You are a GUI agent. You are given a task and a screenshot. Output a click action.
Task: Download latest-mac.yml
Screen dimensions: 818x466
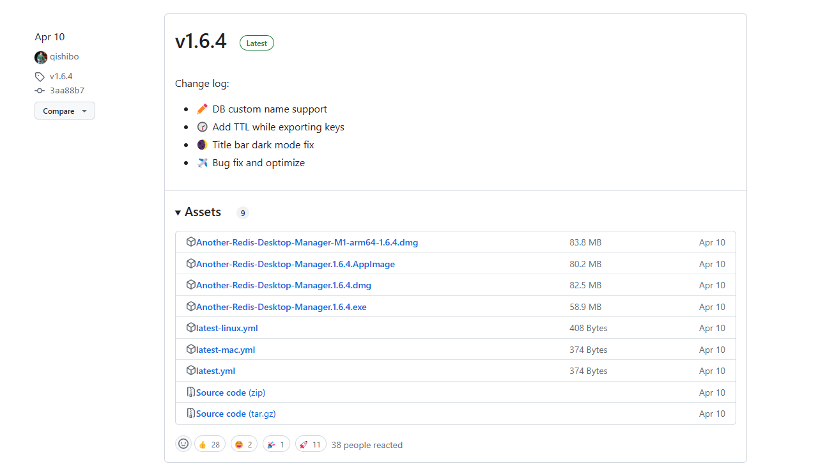click(226, 350)
